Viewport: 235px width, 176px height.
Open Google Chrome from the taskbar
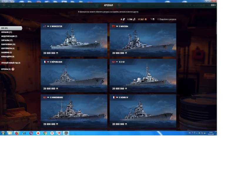tap(45, 133)
